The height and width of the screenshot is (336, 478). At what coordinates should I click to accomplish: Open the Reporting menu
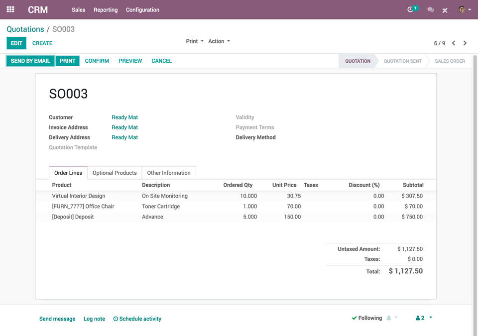[x=106, y=9]
